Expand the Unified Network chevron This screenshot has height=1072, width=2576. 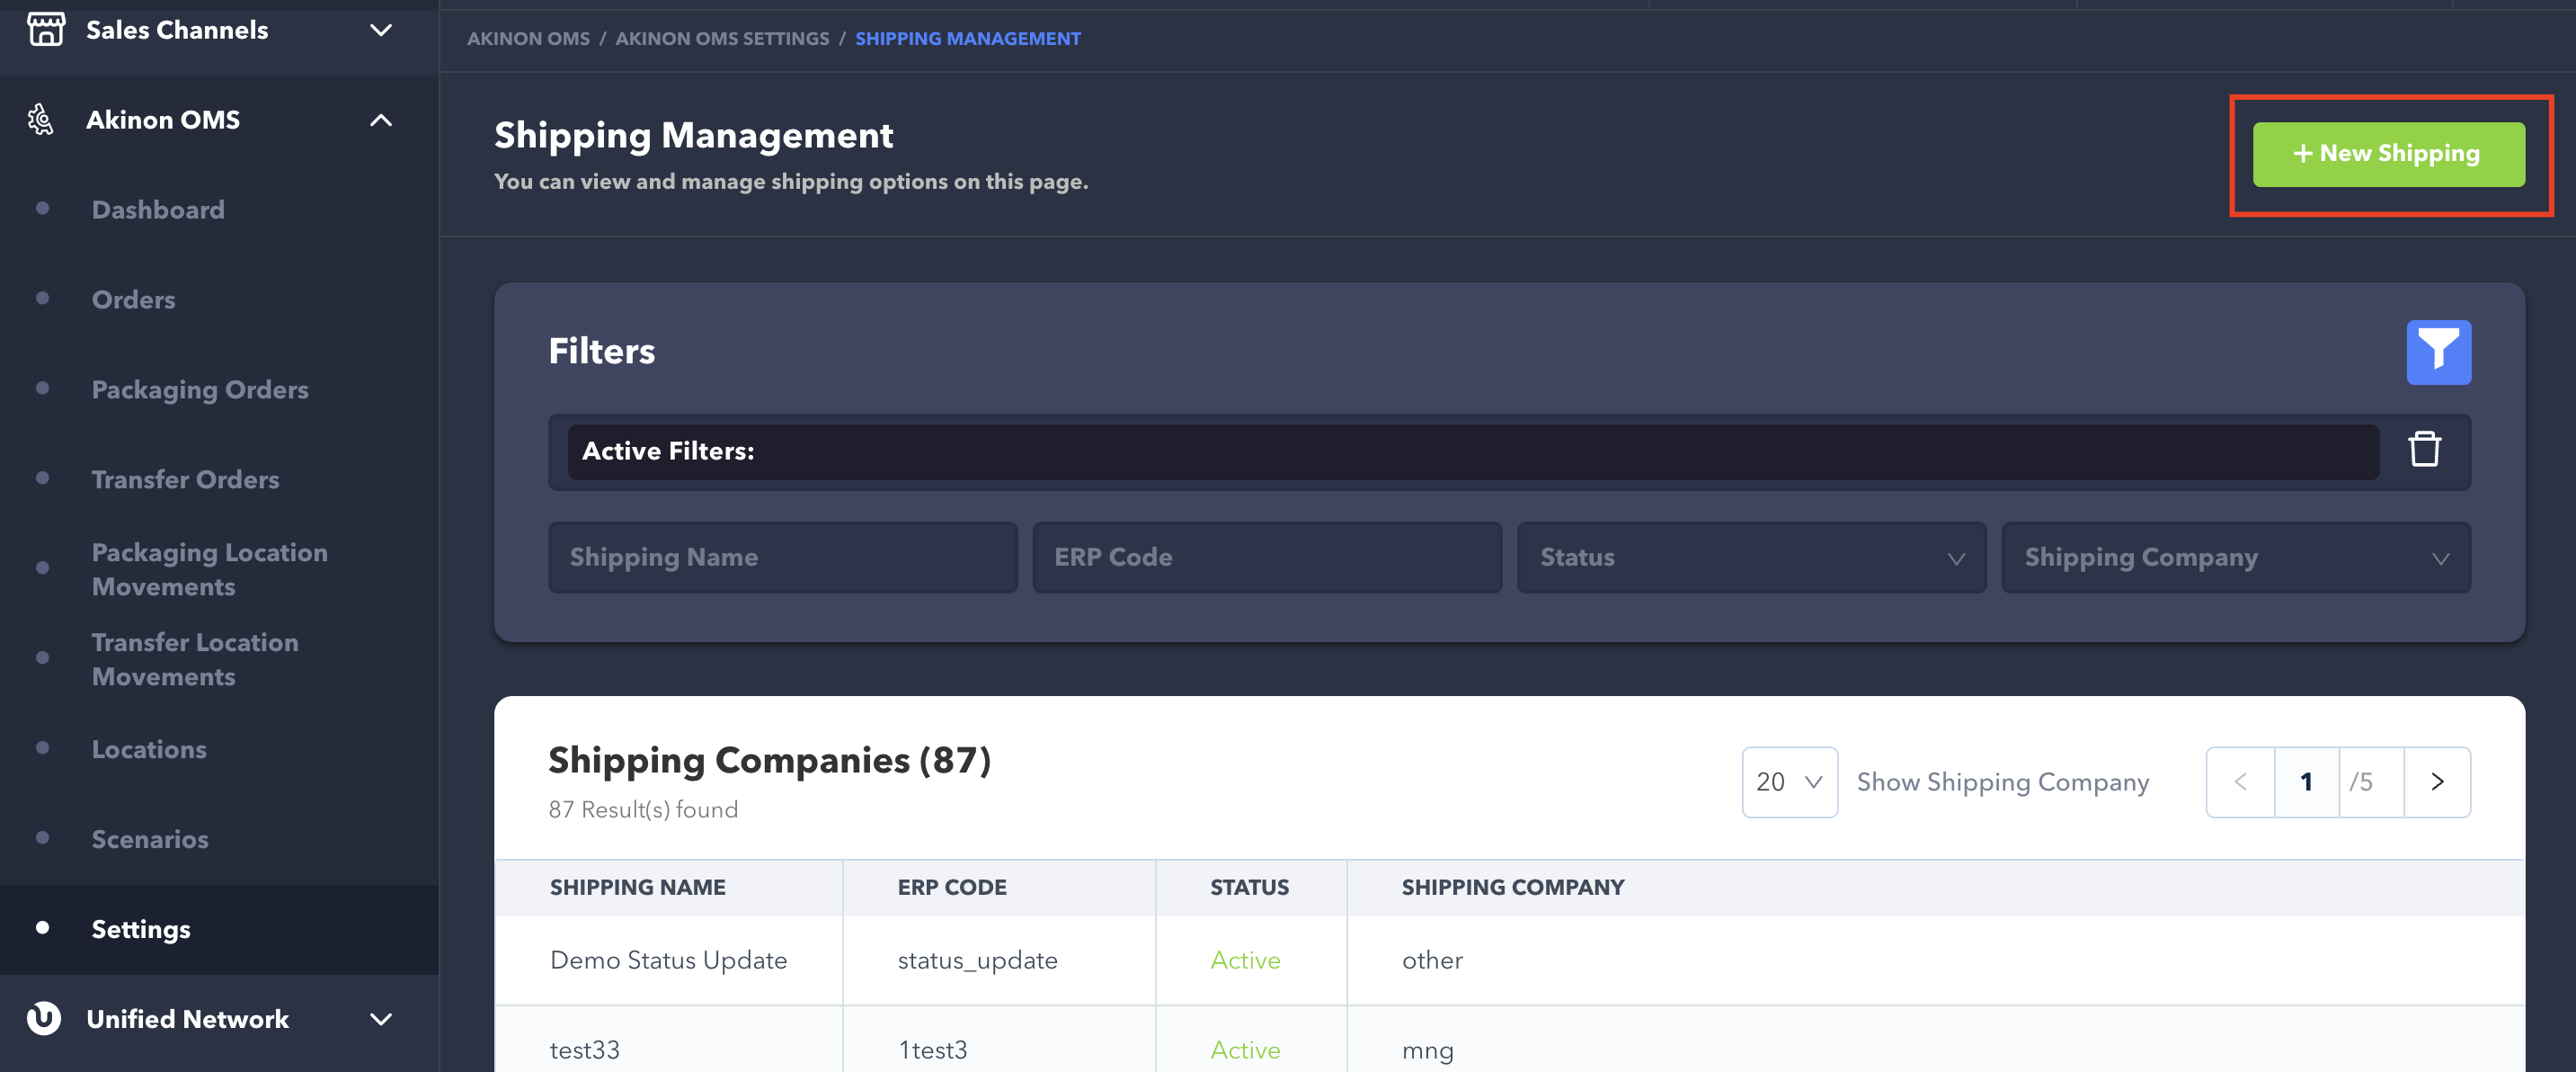380,1019
